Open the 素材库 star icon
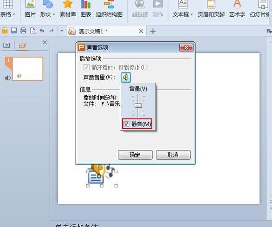 67,4
